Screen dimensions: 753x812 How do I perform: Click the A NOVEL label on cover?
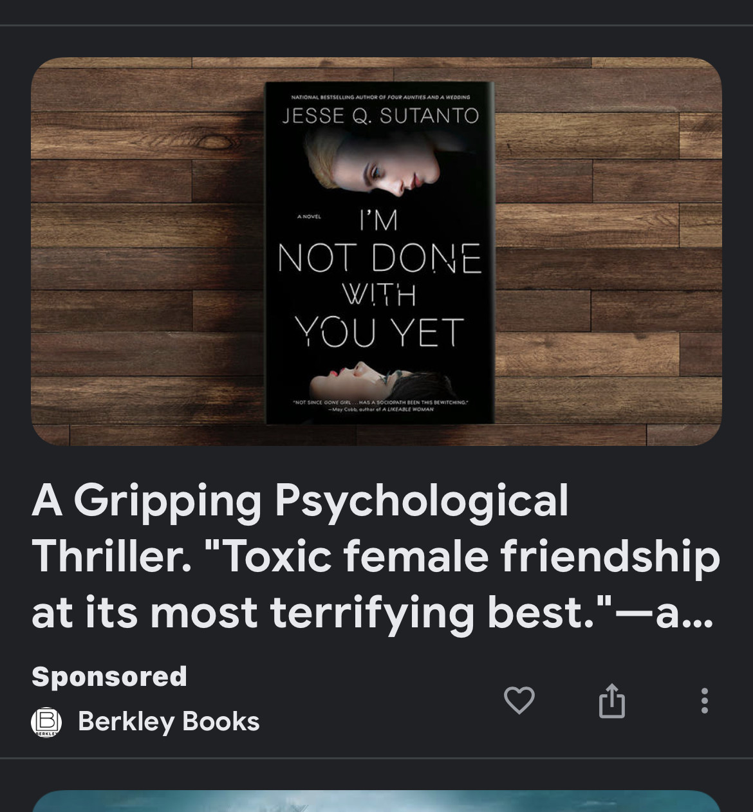309,217
